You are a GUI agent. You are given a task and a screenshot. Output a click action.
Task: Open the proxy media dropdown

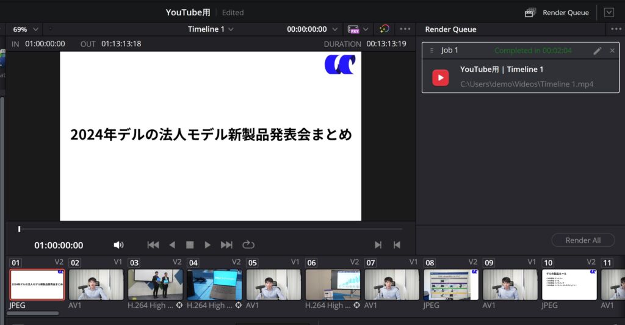358,29
